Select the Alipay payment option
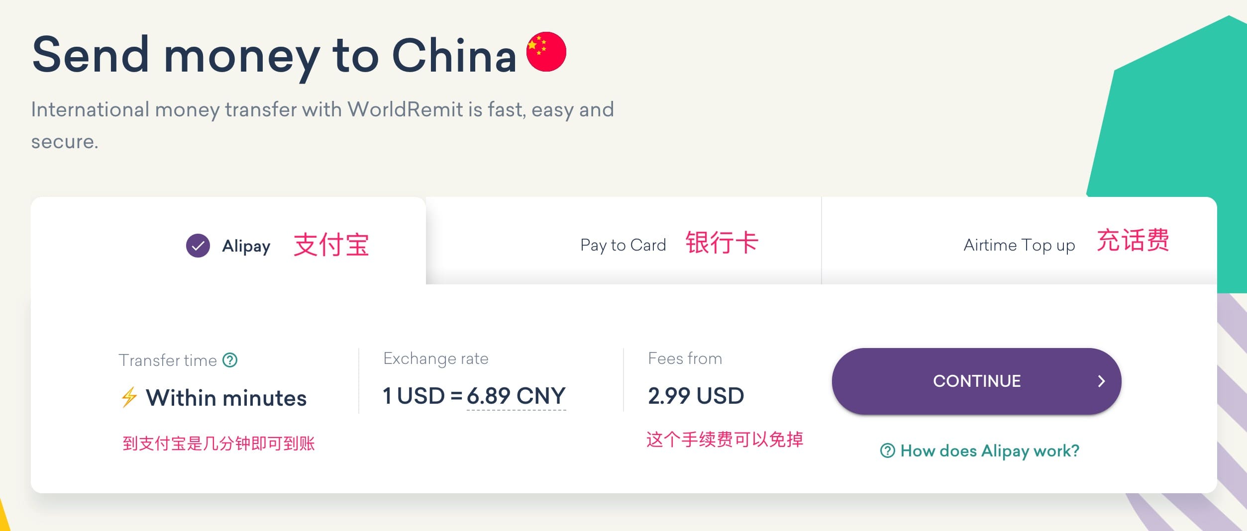 coord(229,246)
